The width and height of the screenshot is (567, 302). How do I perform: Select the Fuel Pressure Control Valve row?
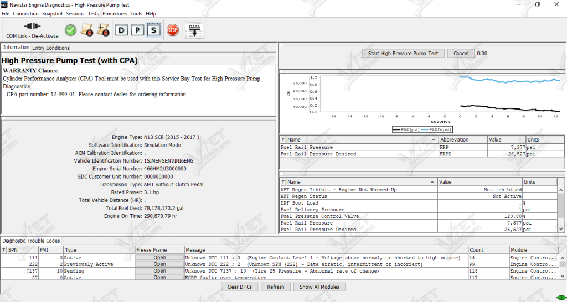tap(419, 216)
